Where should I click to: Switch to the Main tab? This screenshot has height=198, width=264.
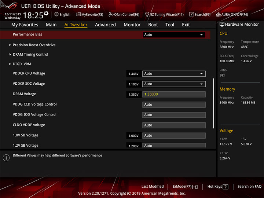(51, 25)
